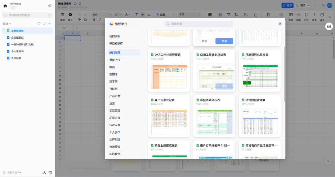Image resolution: width=335 pixels, height=177 pixels.
Task: Open the 常规 number format dropdown
Action: click(190, 15)
